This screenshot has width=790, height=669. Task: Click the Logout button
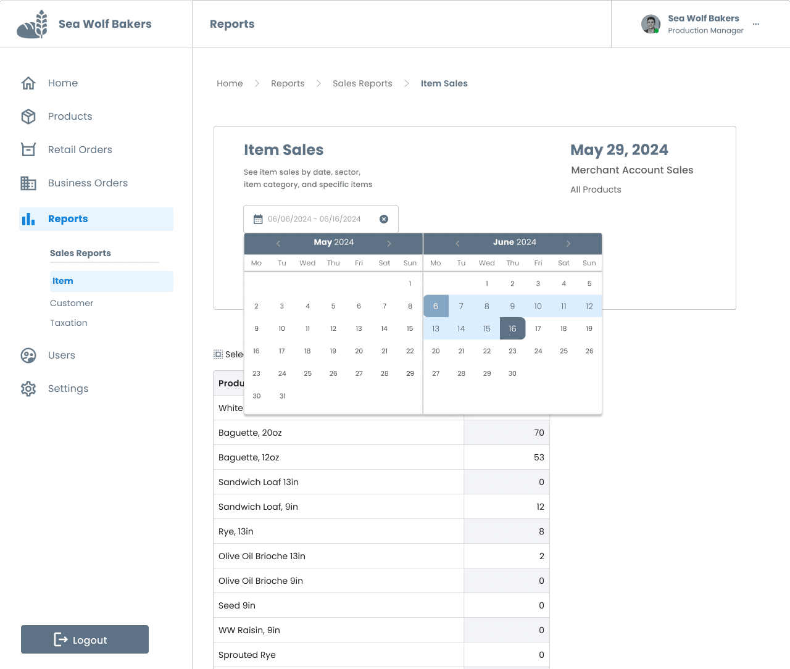click(85, 639)
